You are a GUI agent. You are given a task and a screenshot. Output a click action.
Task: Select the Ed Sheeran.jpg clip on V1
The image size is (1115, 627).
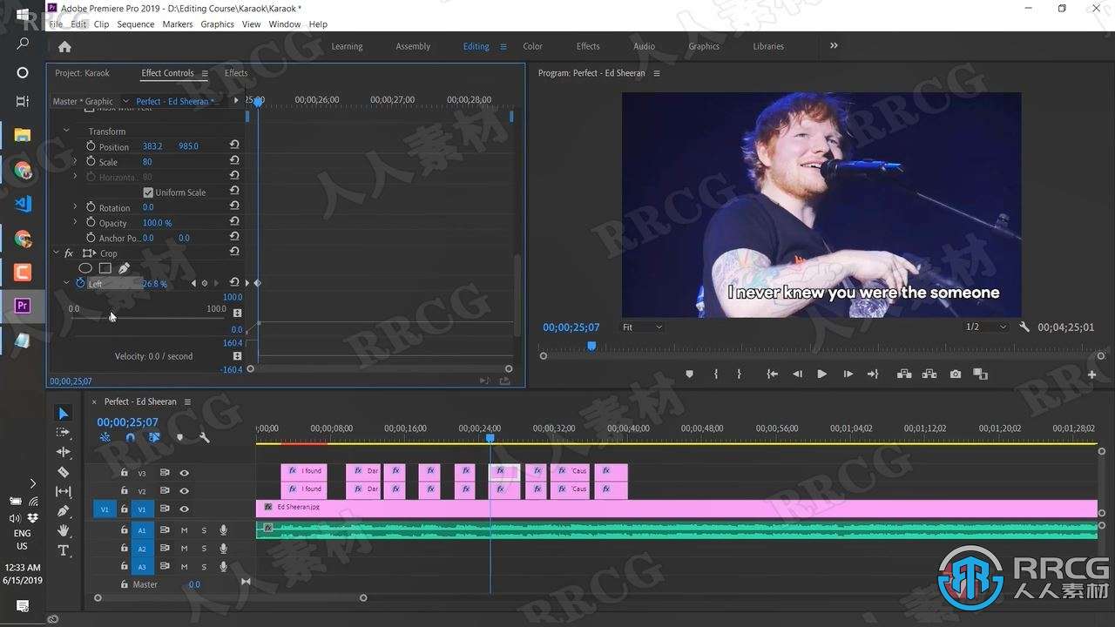677,507
